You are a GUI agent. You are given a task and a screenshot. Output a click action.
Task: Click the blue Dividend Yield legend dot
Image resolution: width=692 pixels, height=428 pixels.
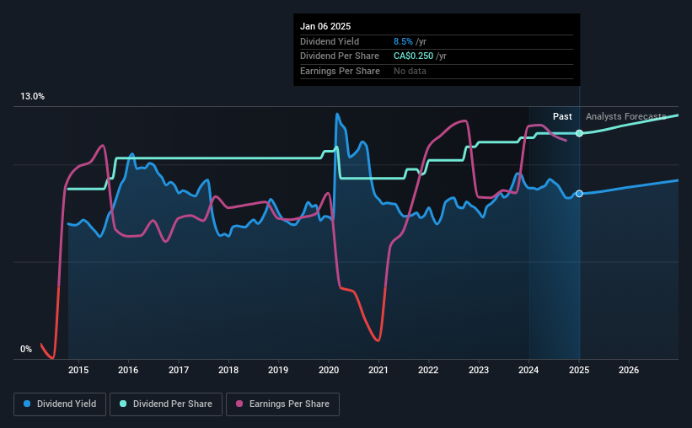27,404
